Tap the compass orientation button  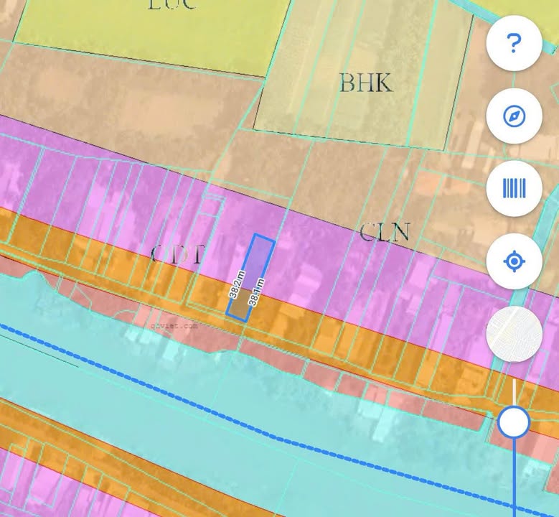point(513,116)
